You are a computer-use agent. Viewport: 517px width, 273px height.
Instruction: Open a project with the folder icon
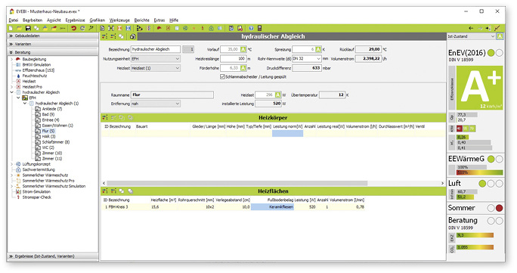click(x=20, y=28)
